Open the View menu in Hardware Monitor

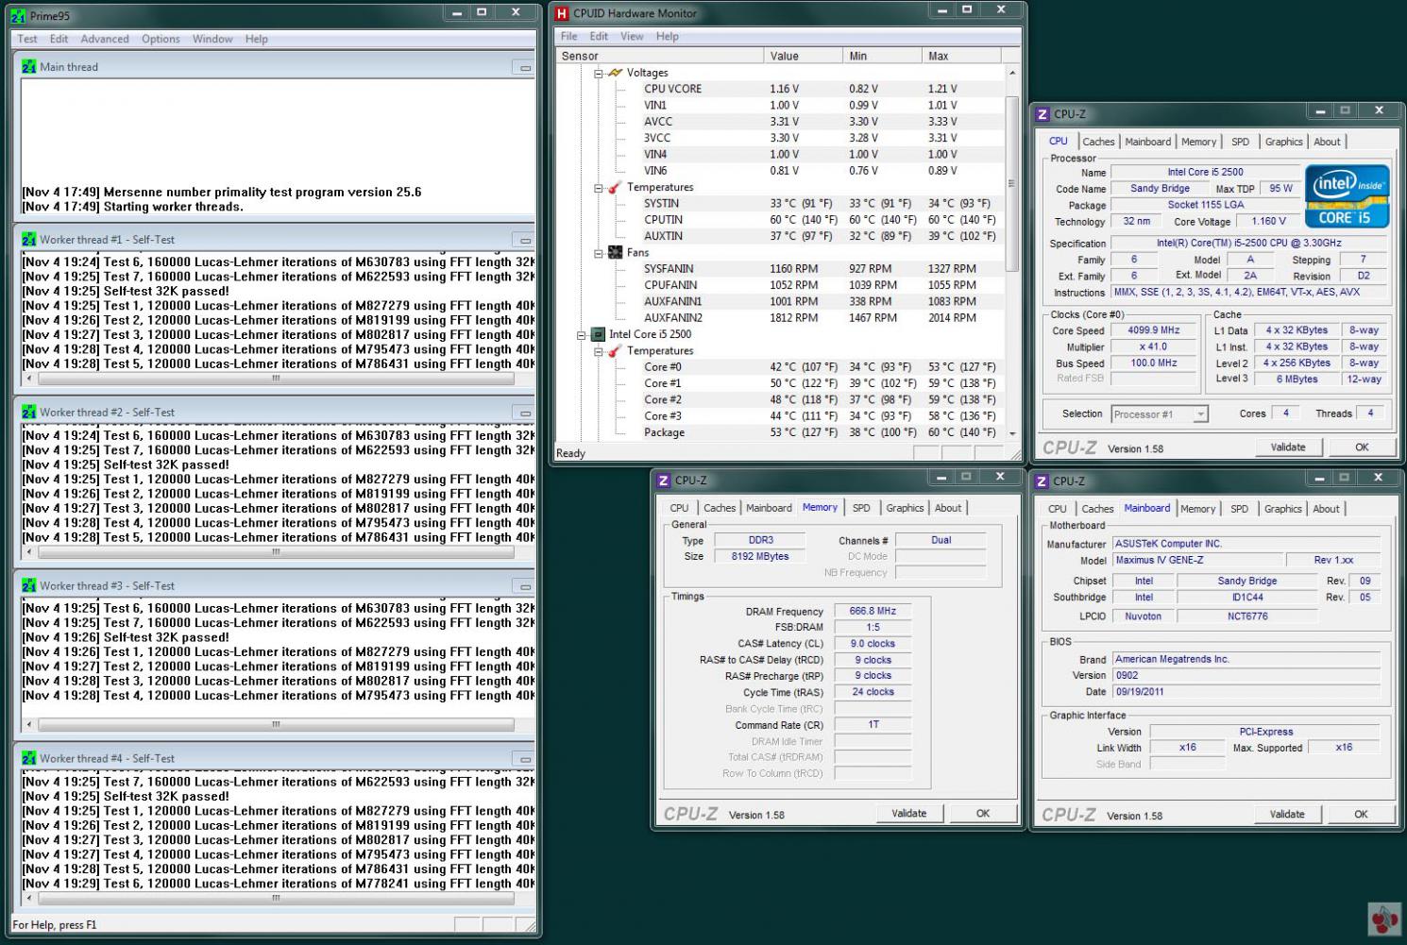point(632,36)
